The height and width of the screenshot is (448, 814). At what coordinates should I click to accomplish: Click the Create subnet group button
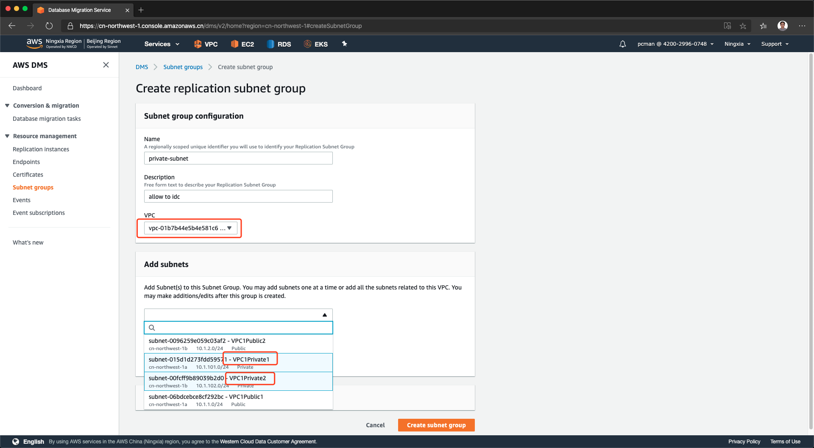point(436,425)
